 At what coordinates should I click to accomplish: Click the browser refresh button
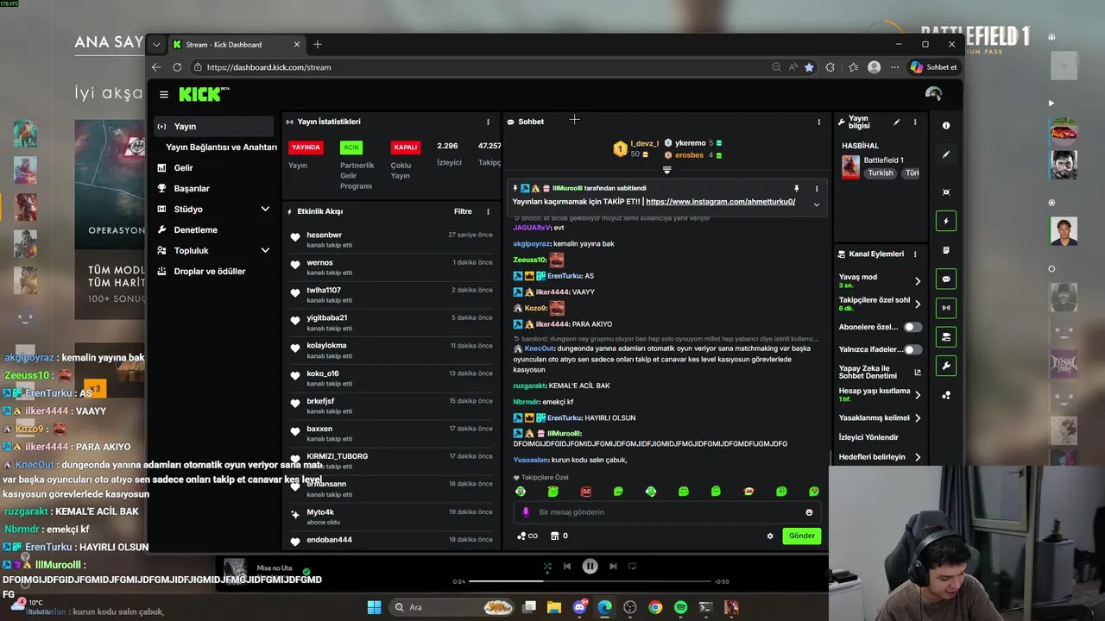[177, 67]
